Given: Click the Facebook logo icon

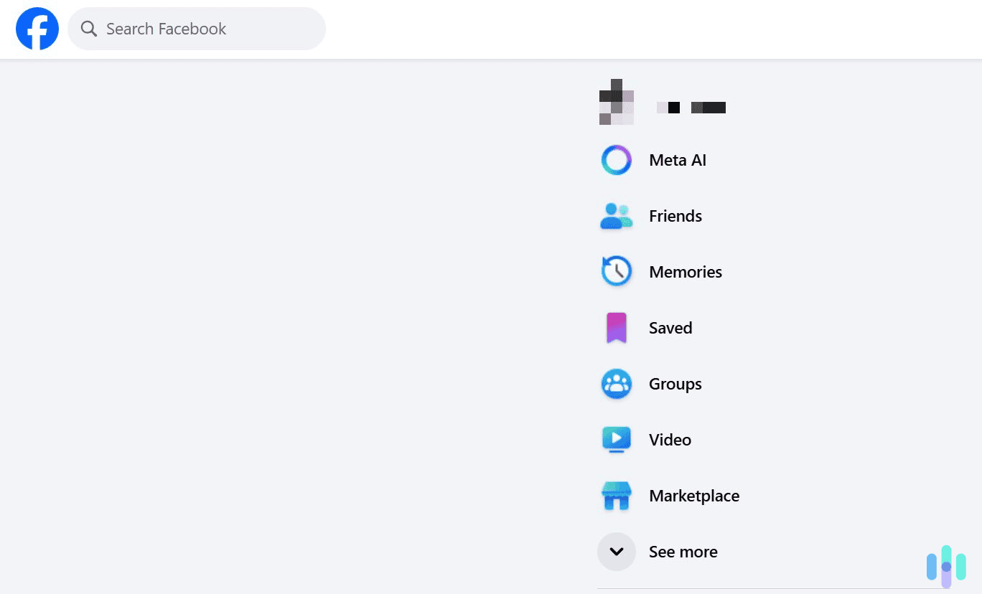Looking at the screenshot, I should pos(37,29).
